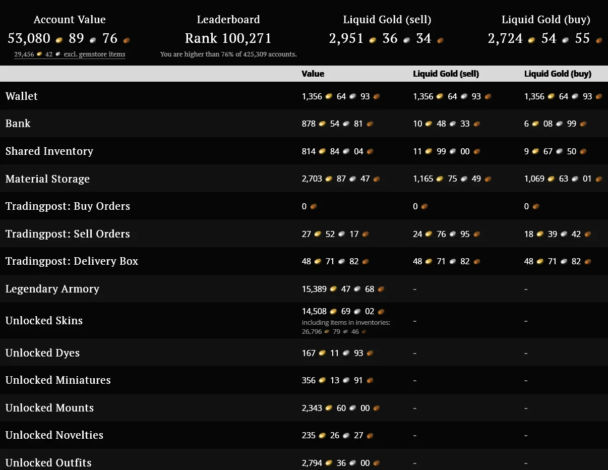This screenshot has height=470, width=608.
Task: Click gold coin in Sell Orders sell cell
Action: (429, 234)
